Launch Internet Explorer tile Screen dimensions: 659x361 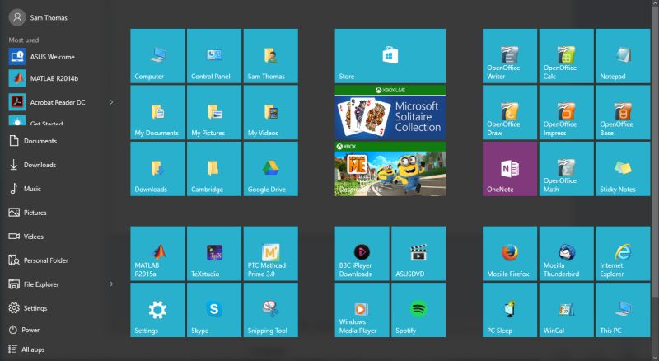tap(623, 253)
